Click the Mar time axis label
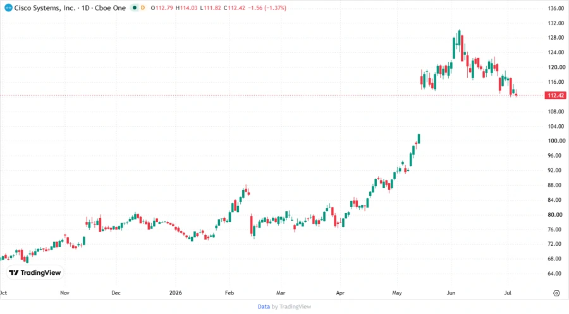 coord(281,293)
